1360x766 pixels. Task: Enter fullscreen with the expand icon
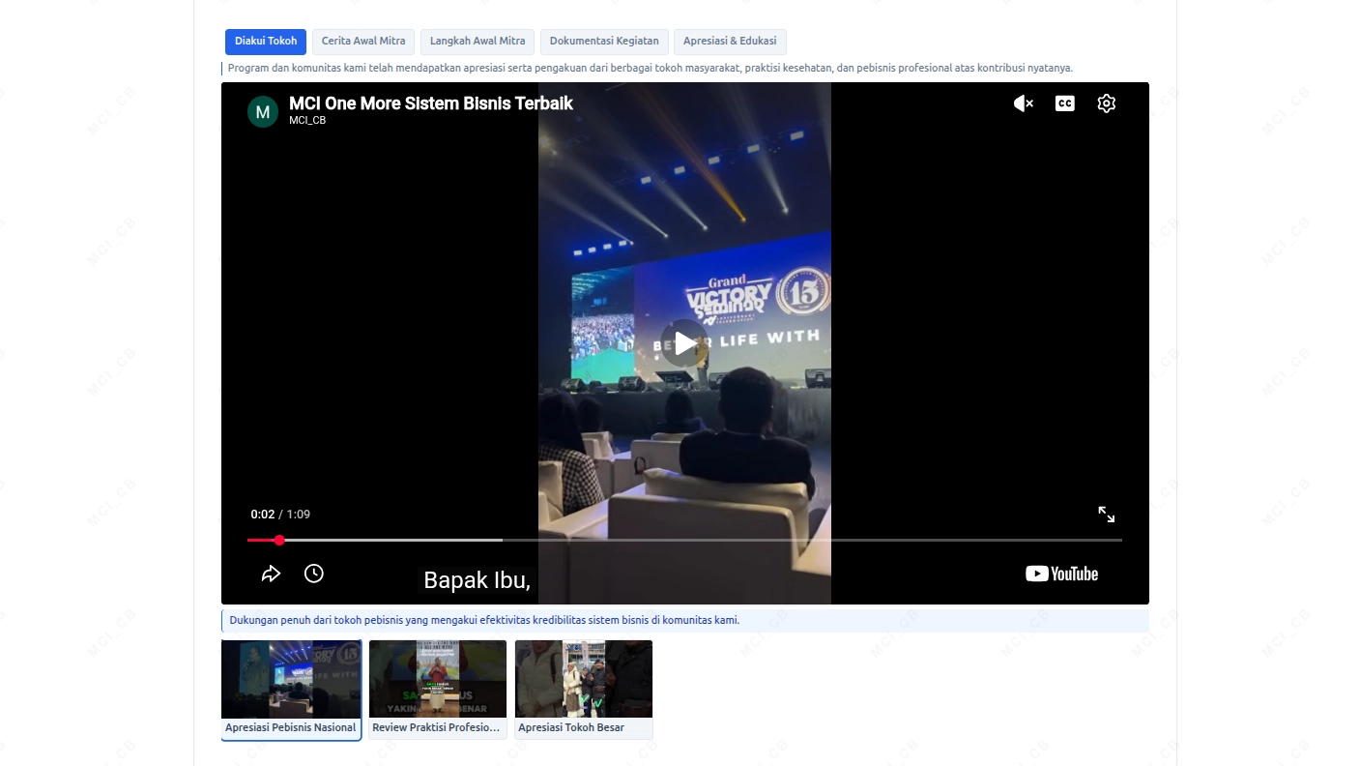pyautogui.click(x=1107, y=515)
